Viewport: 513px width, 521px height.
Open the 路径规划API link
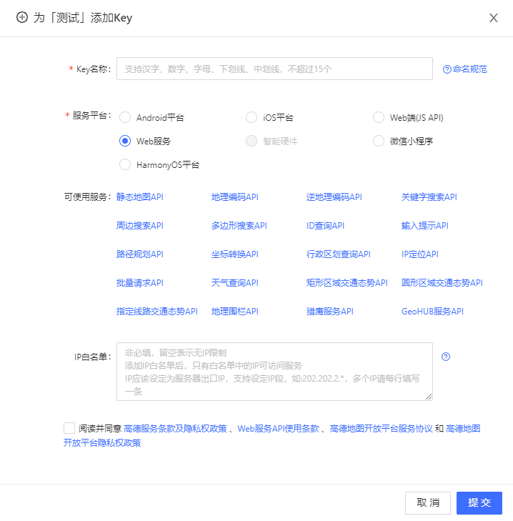tap(140, 254)
